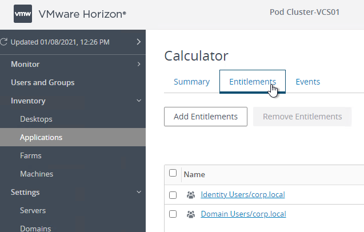This screenshot has width=364, height=232.
Task: Tick the Identity Users/corp.local checkbox
Action: [173, 195]
